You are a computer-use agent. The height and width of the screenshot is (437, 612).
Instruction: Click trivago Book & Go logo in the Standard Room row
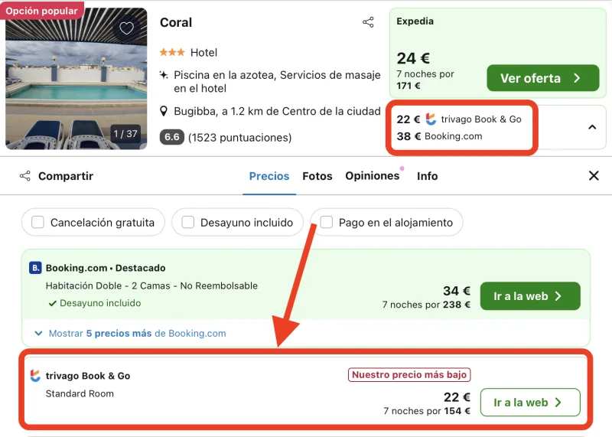(x=35, y=376)
